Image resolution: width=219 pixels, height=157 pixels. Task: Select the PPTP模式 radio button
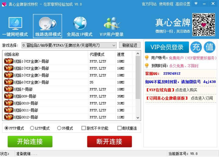click(x=6, y=128)
